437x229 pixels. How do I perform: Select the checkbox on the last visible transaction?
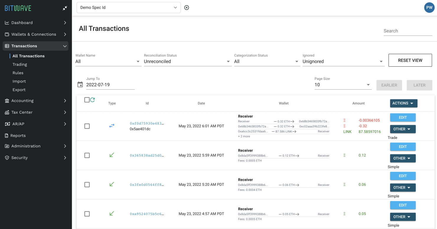click(87, 214)
